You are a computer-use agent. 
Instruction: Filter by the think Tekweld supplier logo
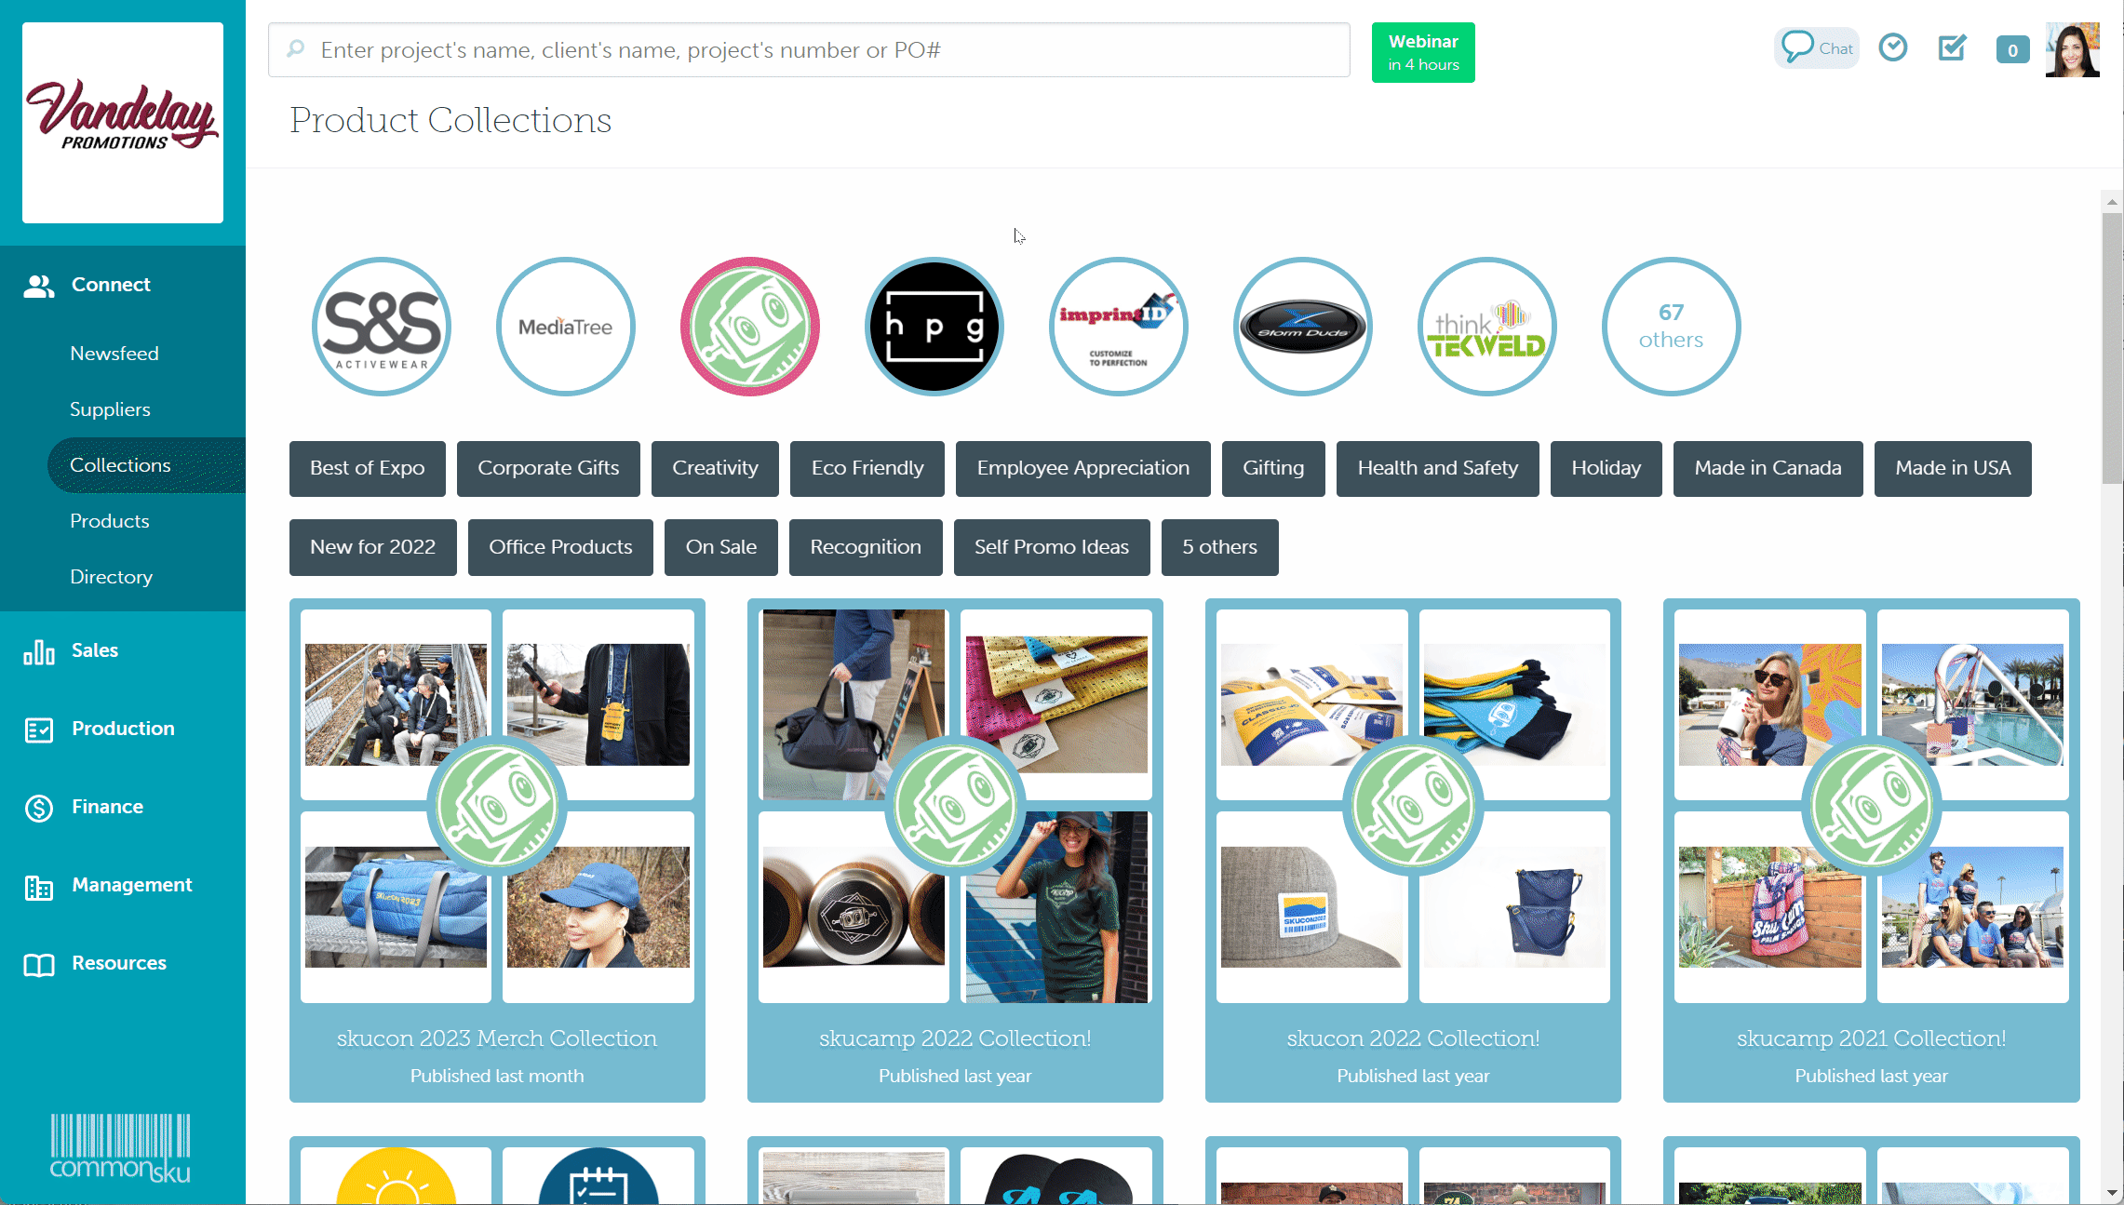1487,327
